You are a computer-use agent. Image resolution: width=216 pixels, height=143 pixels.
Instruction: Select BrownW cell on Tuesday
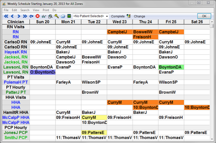94,92
